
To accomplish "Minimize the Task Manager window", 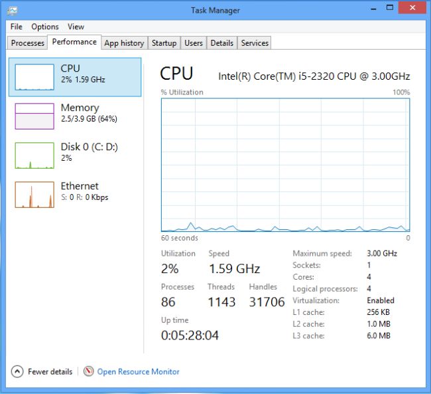I will pyautogui.click(x=373, y=8).
